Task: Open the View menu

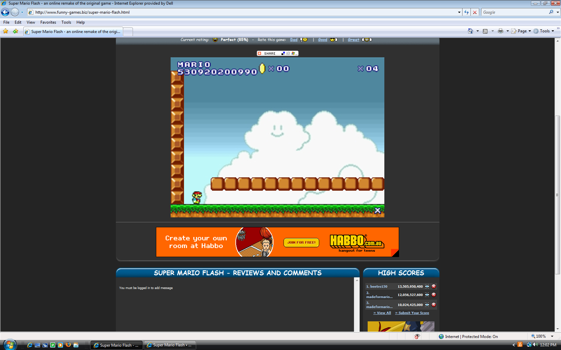Action: [x=31, y=22]
